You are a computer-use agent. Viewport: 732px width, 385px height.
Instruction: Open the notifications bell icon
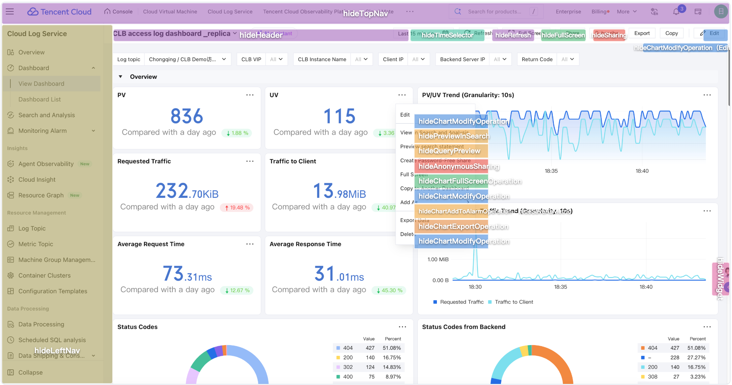pyautogui.click(x=676, y=12)
